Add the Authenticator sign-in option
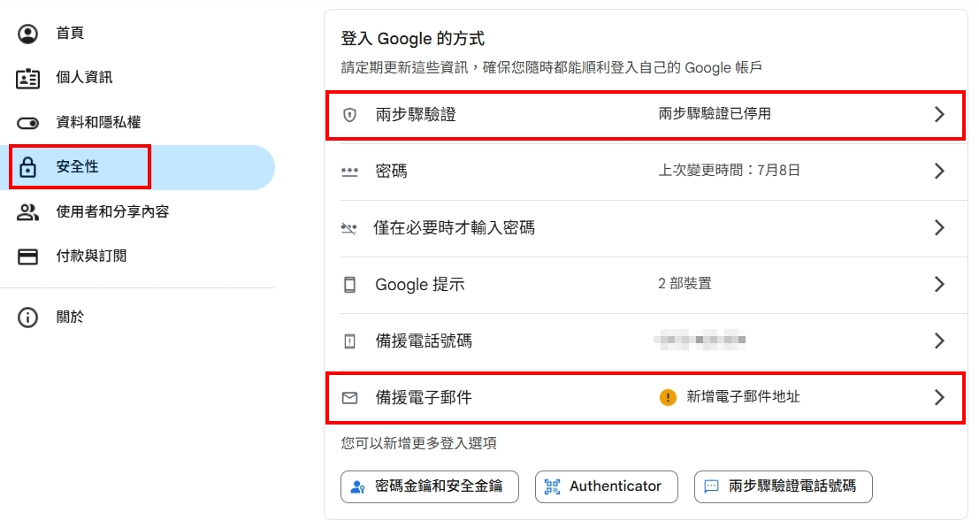Image resolution: width=979 pixels, height=528 pixels. tap(606, 486)
